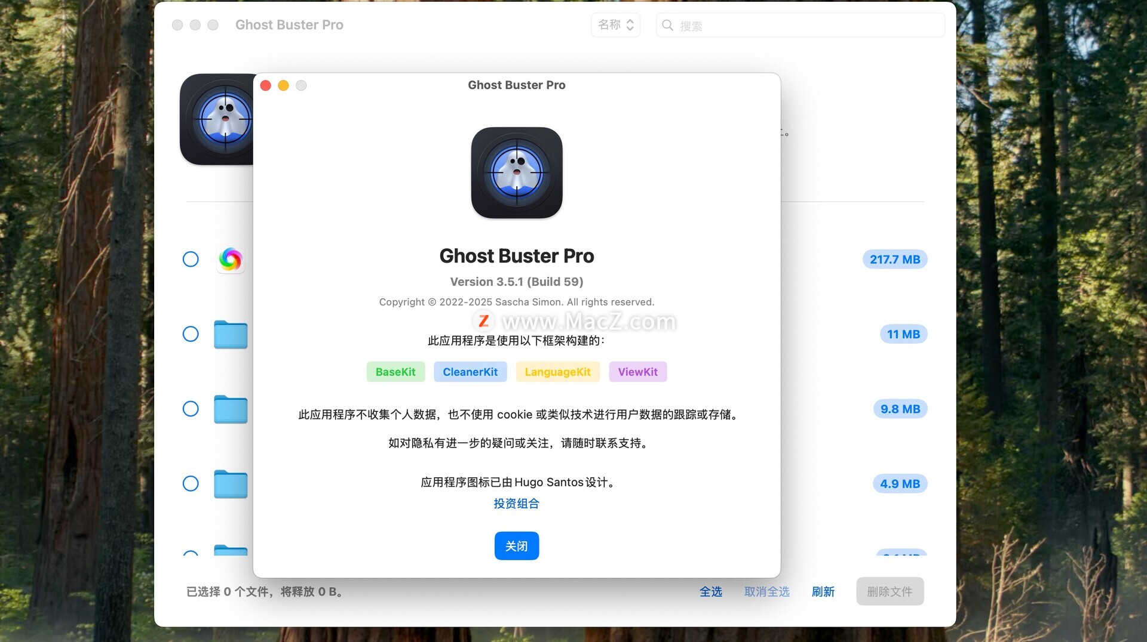Click the About dialog title bar text
The image size is (1147, 642).
pyautogui.click(x=517, y=85)
